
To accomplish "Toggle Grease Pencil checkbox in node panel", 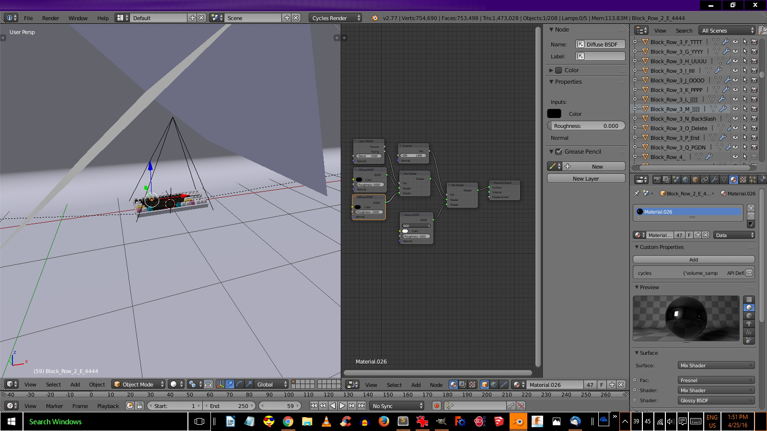I will pyautogui.click(x=558, y=151).
